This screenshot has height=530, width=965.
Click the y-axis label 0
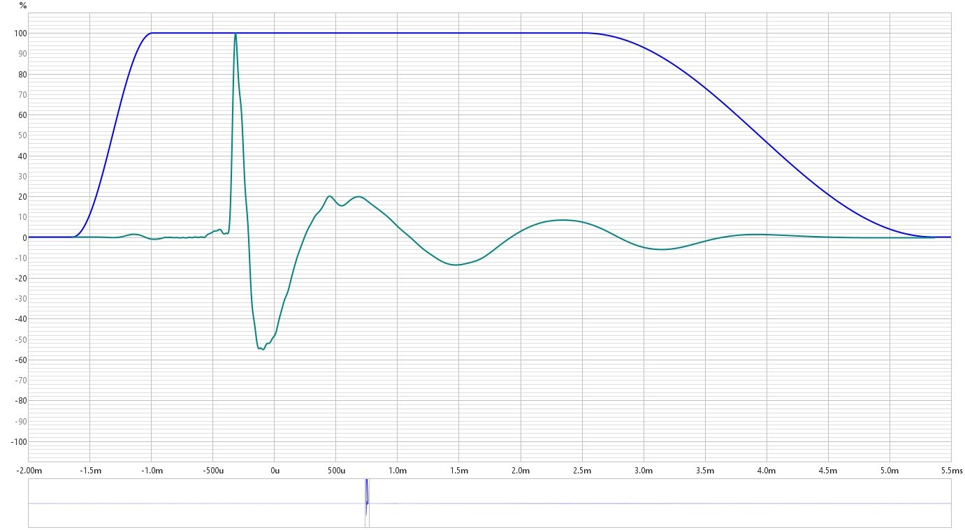(24, 237)
